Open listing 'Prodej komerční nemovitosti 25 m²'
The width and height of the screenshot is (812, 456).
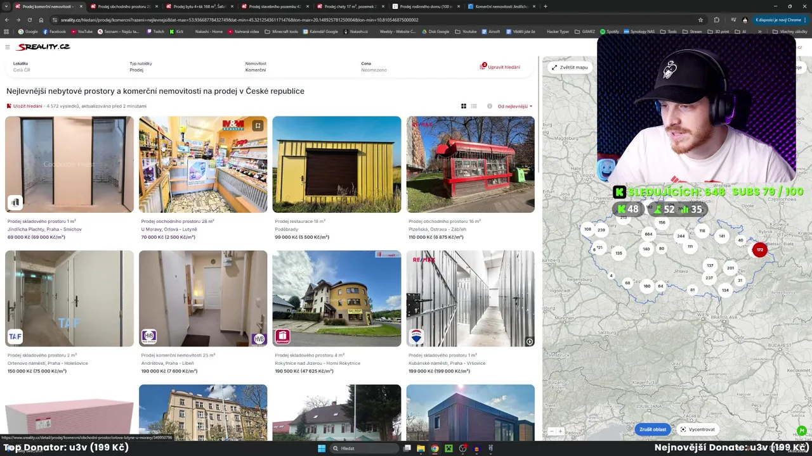pyautogui.click(x=178, y=355)
